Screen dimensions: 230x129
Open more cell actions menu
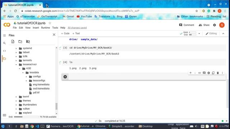pyautogui.click(x=222, y=73)
